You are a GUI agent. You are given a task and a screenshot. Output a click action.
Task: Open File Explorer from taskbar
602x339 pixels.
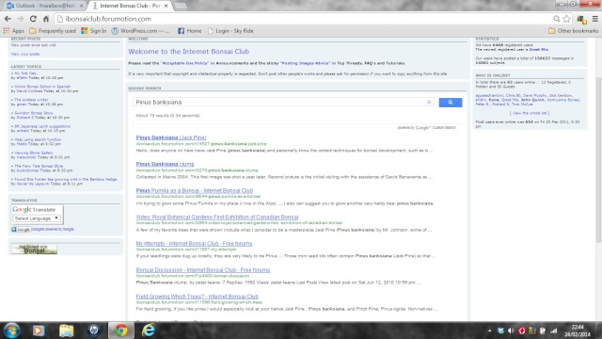67,331
